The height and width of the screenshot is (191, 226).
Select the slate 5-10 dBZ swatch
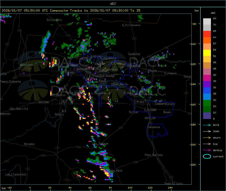click(207, 116)
